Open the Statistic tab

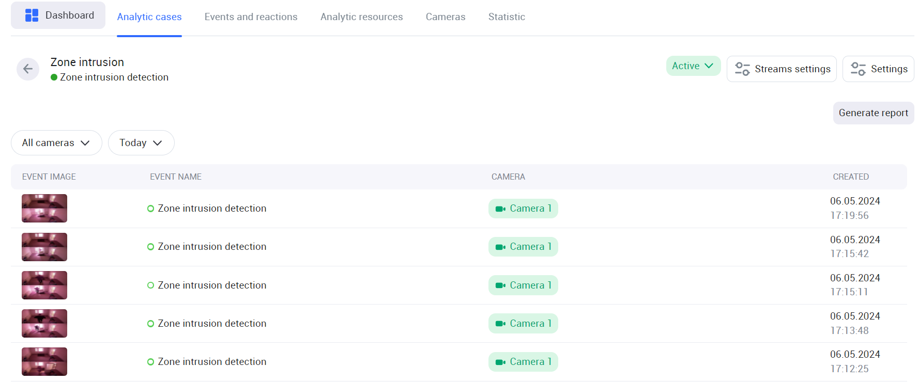(x=506, y=17)
